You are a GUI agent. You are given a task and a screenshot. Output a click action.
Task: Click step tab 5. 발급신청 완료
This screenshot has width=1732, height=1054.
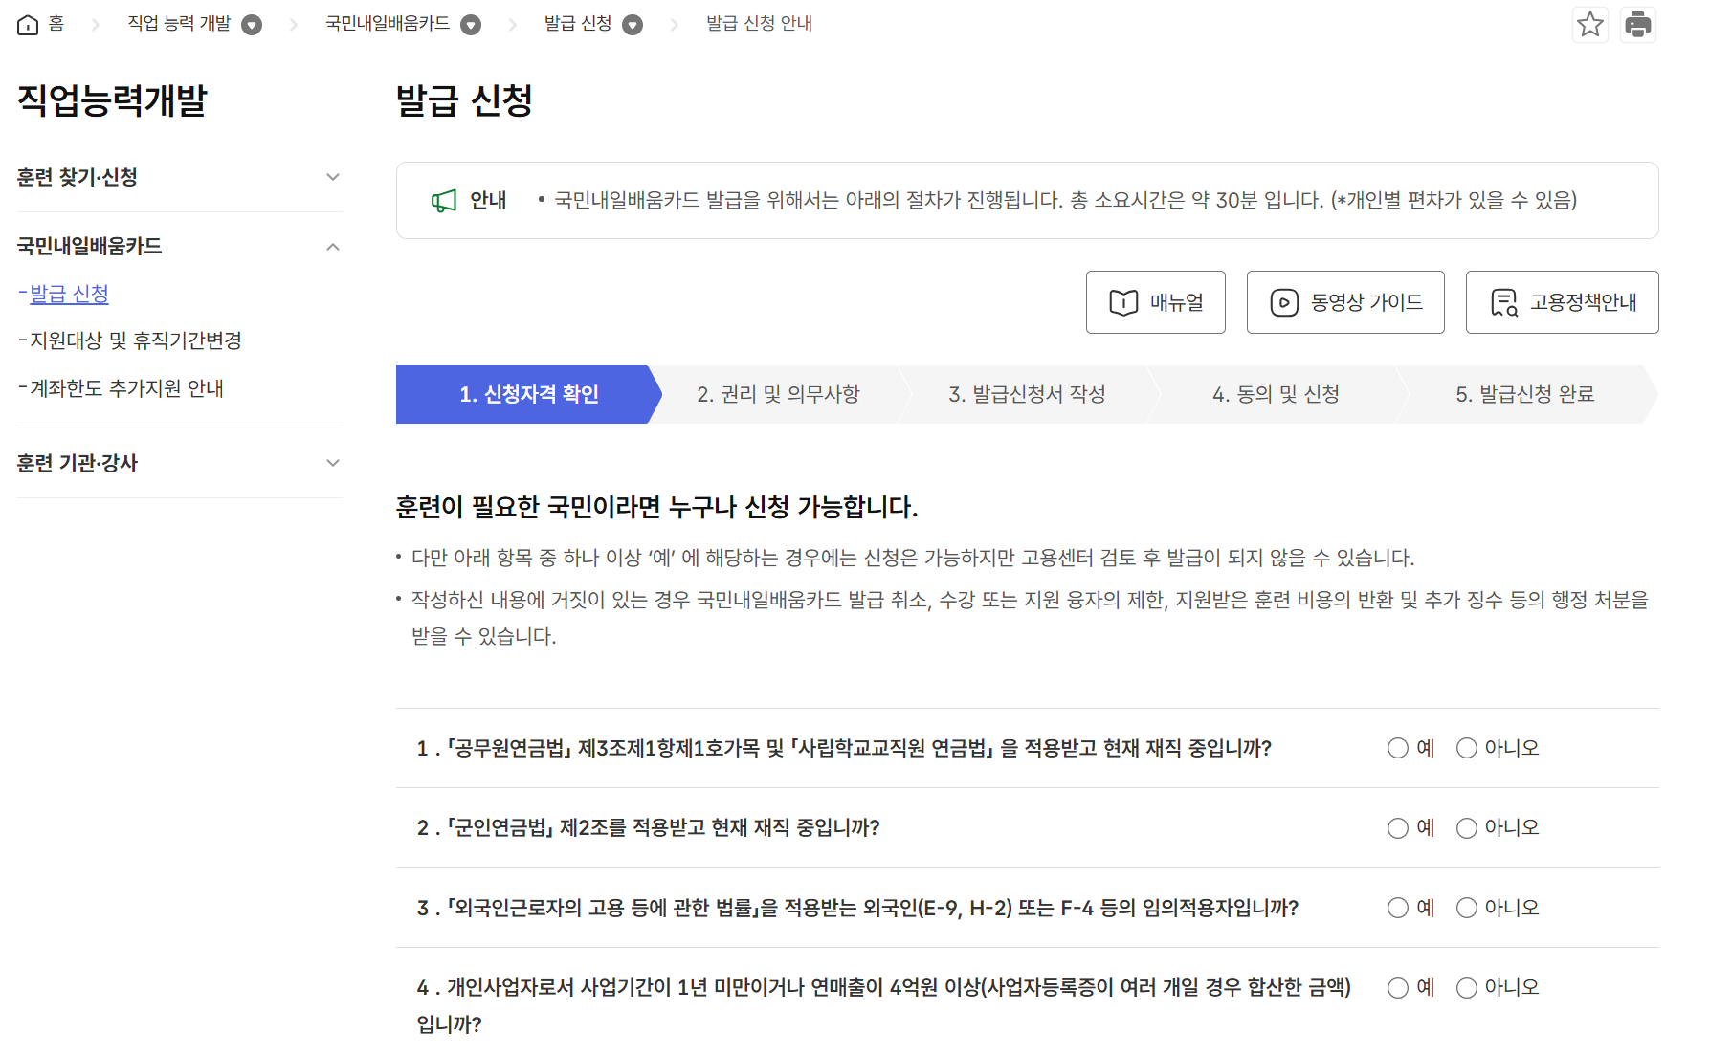point(1525,394)
